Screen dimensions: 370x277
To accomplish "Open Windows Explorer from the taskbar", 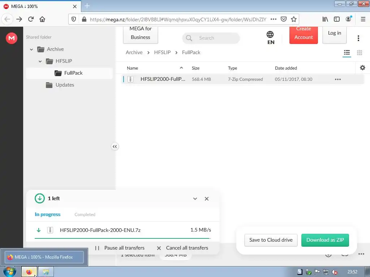I will coord(46,272).
